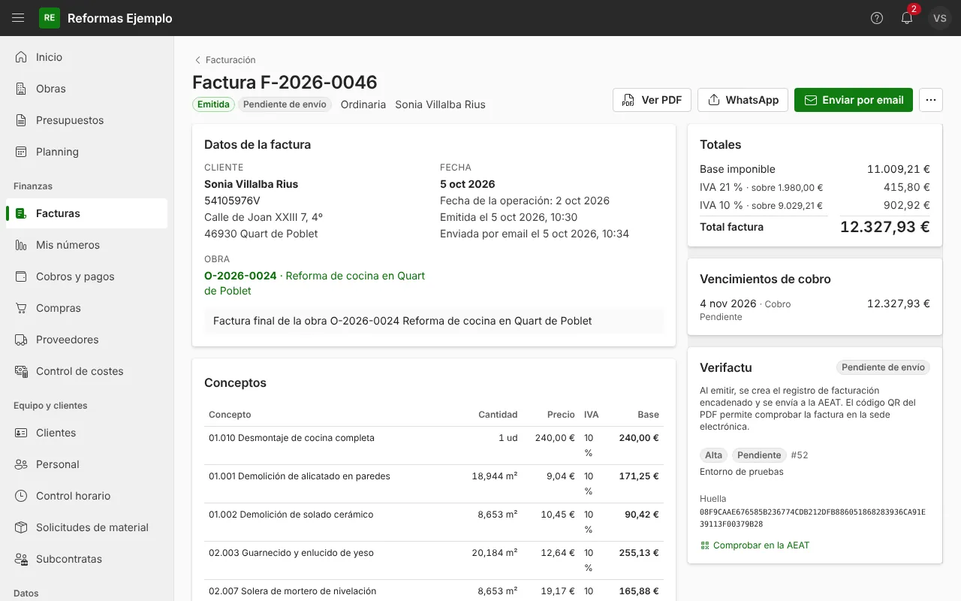Go to Facturas in sidebar
This screenshot has height=601, width=961.
(86, 213)
